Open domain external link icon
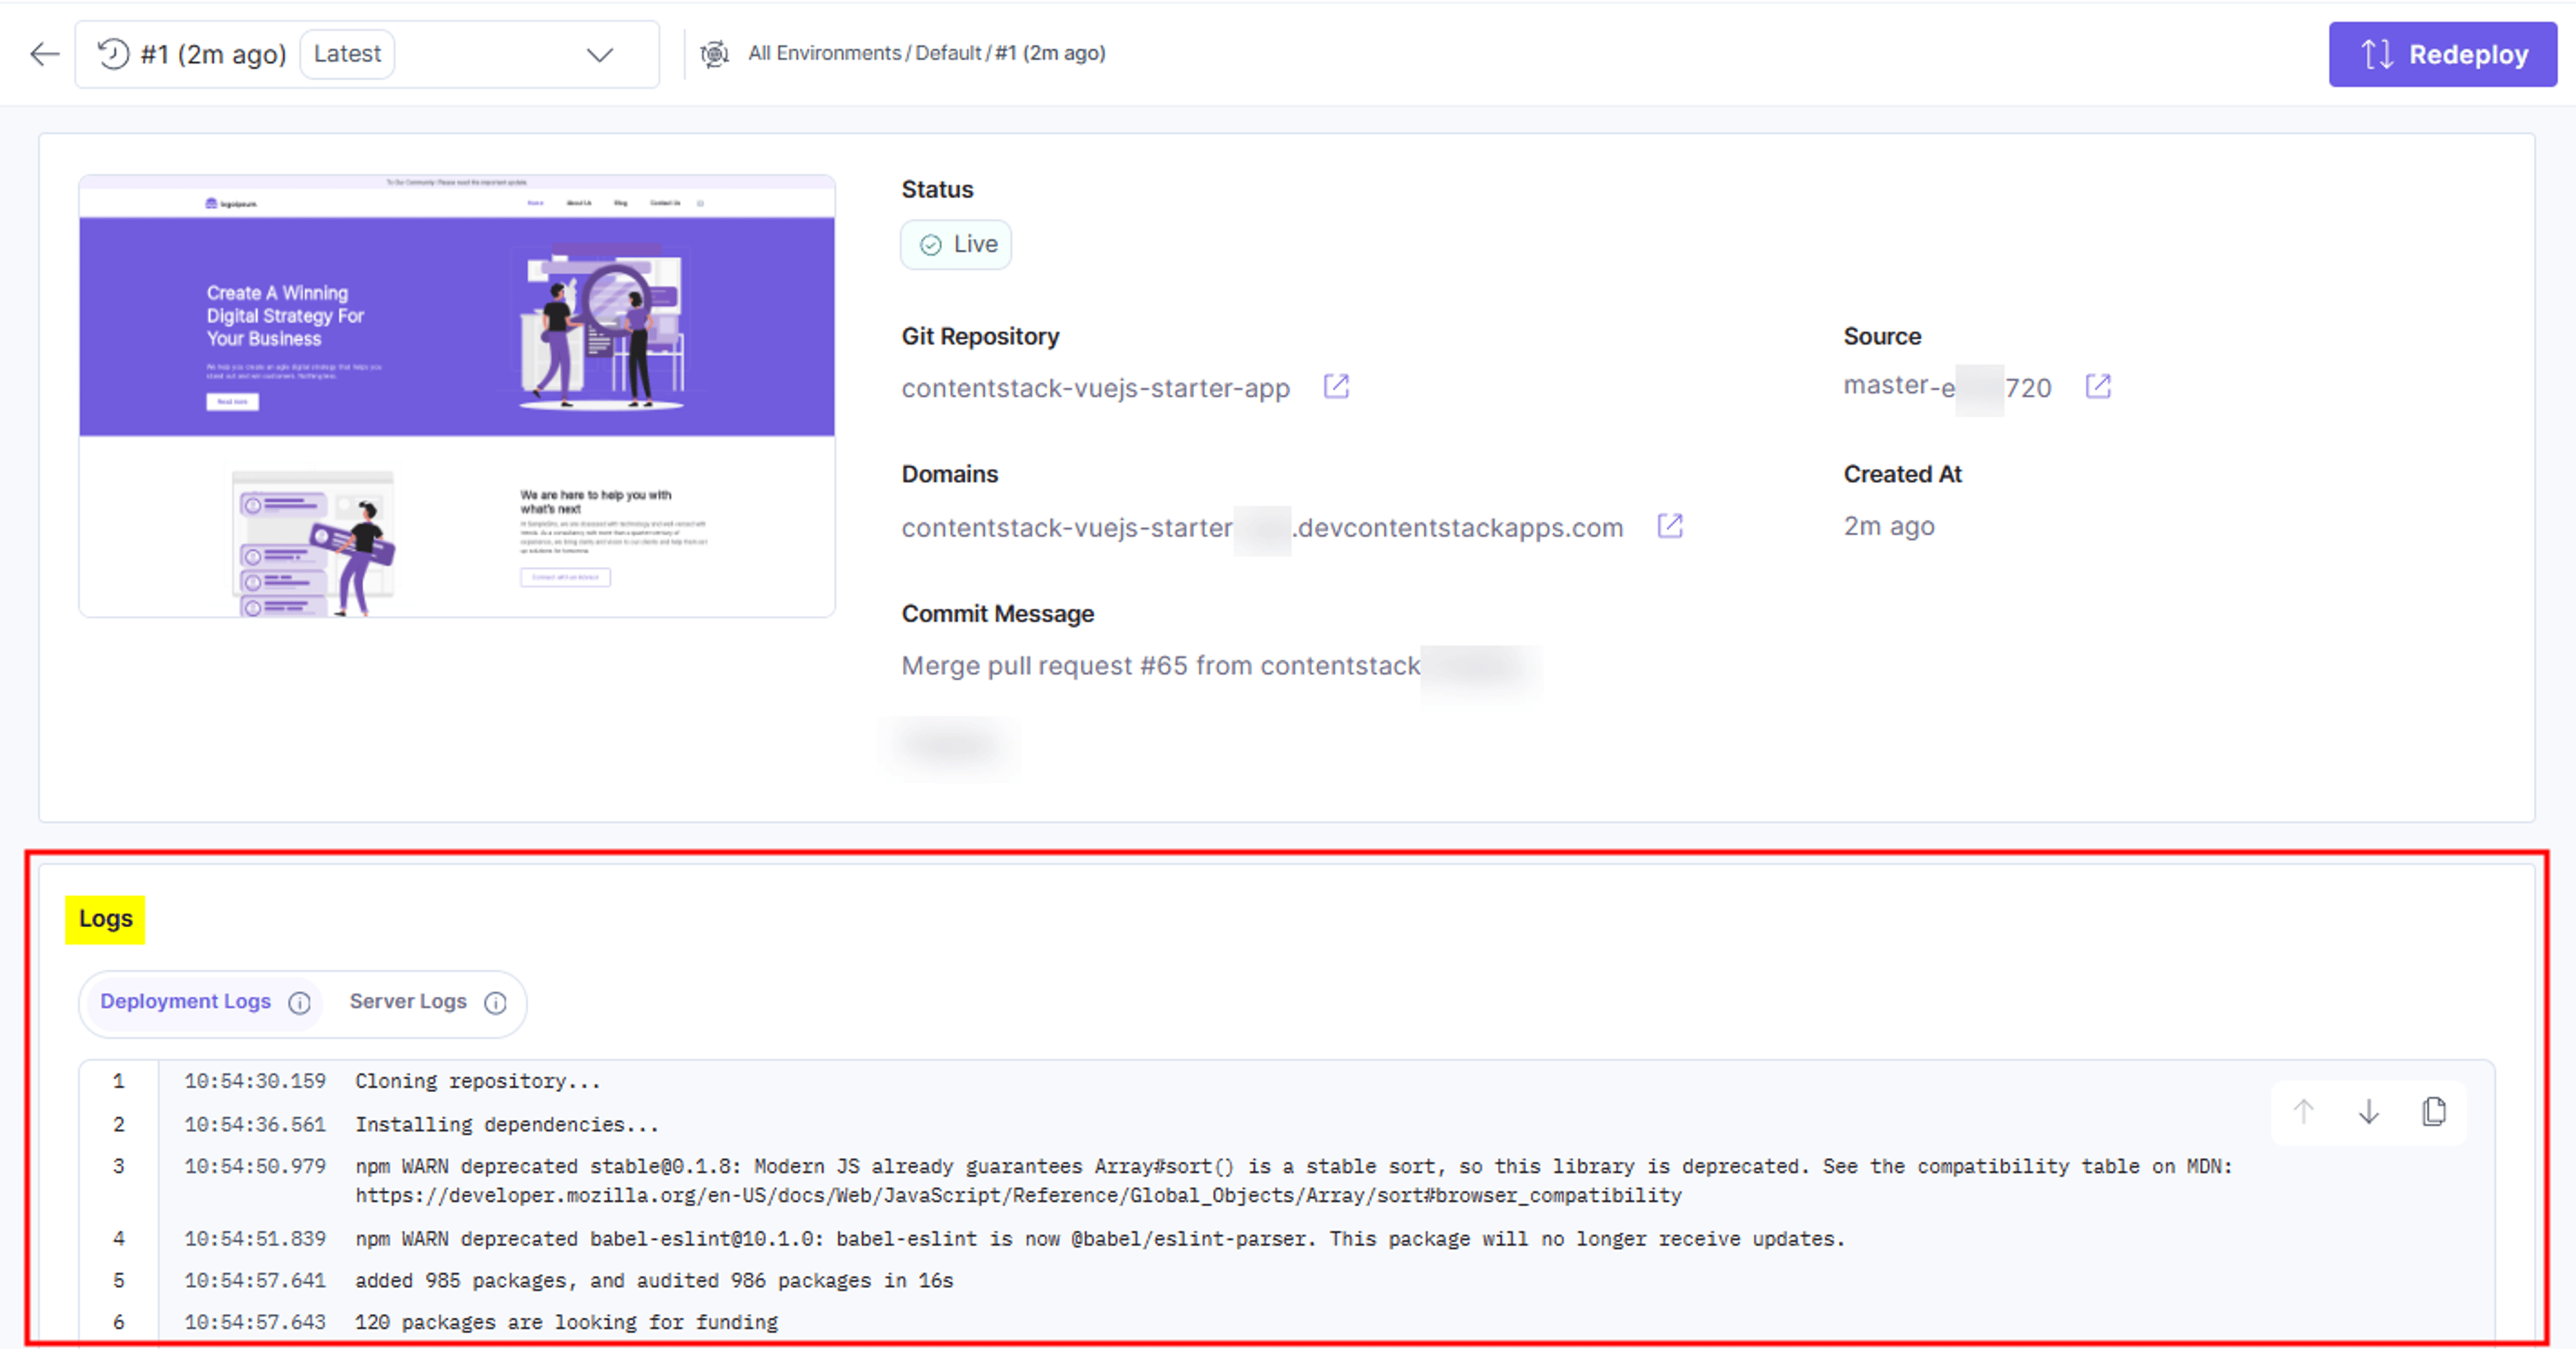The image size is (2576, 1349). click(1670, 525)
